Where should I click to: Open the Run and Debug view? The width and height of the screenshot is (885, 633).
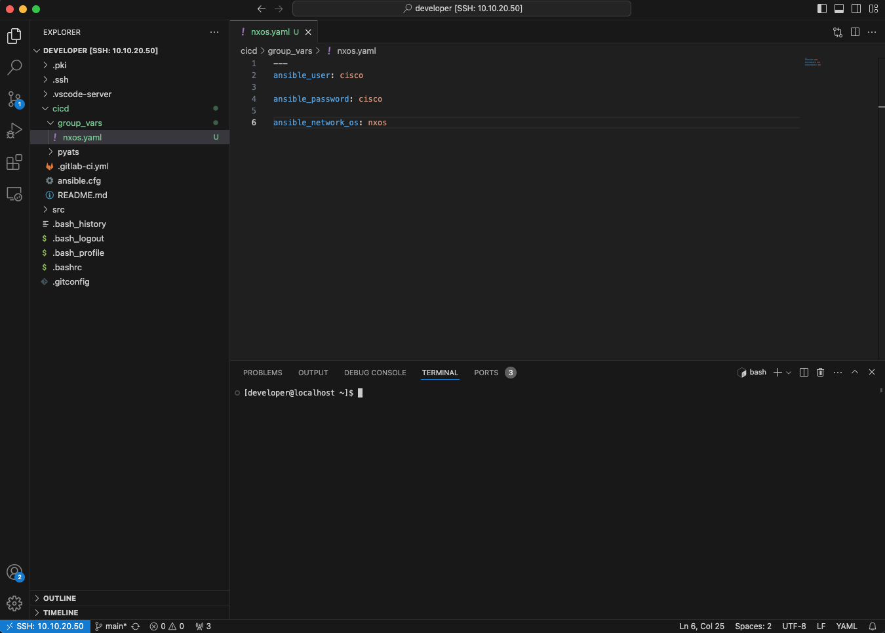coord(14,131)
